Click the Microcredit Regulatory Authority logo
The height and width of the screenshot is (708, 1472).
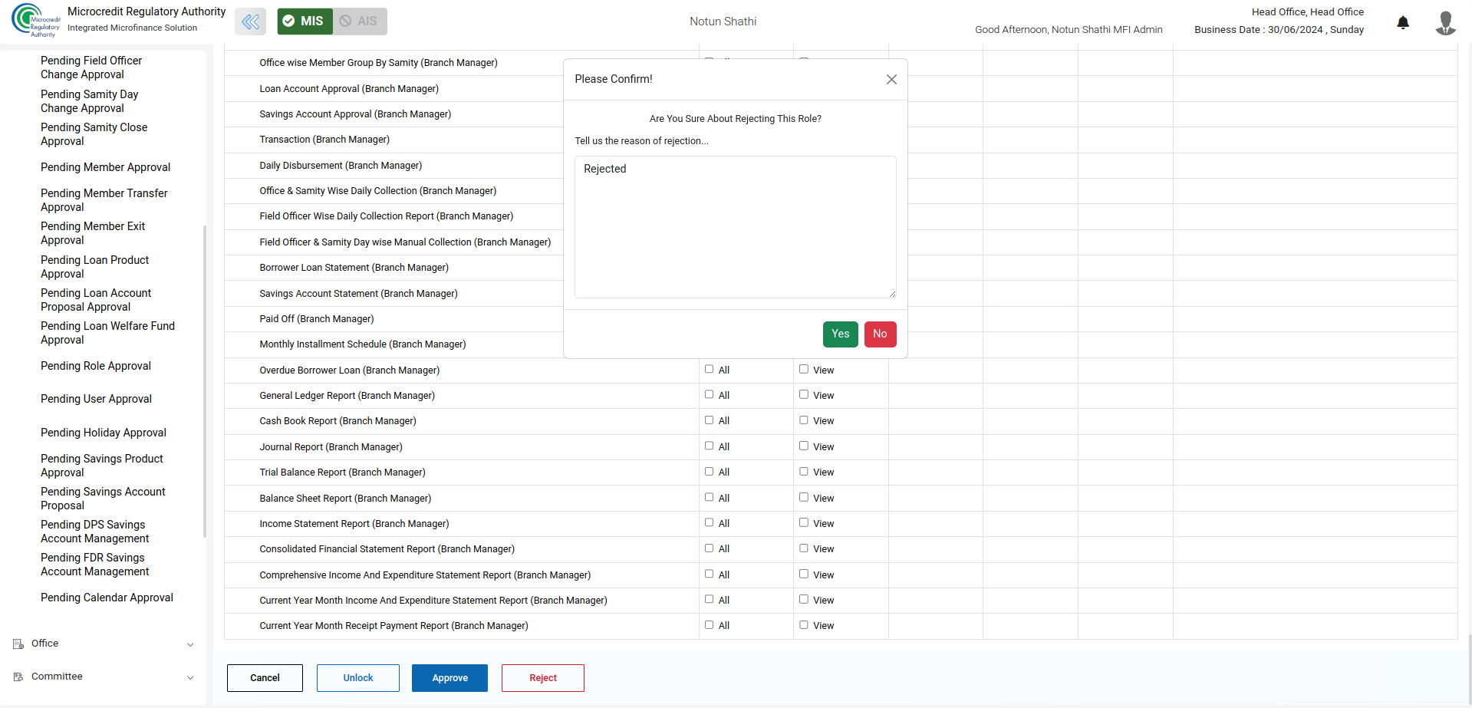pos(35,21)
